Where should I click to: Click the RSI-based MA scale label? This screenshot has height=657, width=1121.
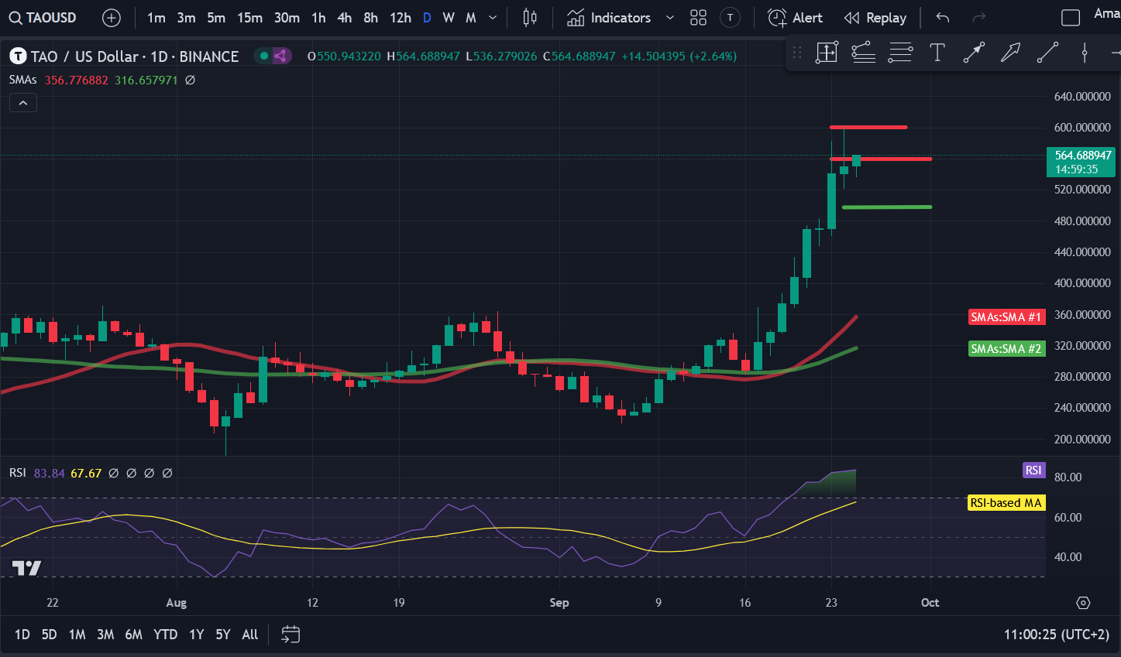1006,503
